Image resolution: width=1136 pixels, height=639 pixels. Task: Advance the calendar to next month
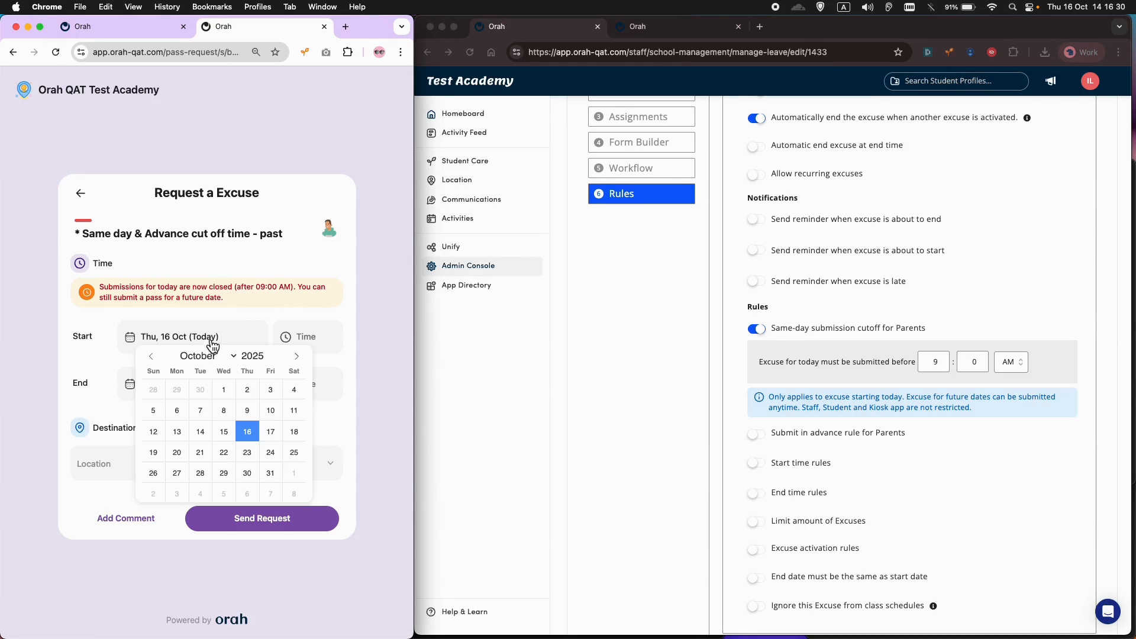tap(296, 356)
